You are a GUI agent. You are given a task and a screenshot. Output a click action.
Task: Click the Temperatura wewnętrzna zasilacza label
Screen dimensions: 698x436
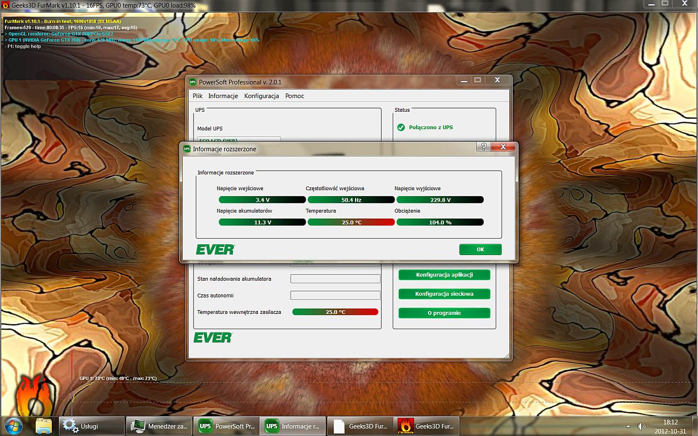pos(239,312)
